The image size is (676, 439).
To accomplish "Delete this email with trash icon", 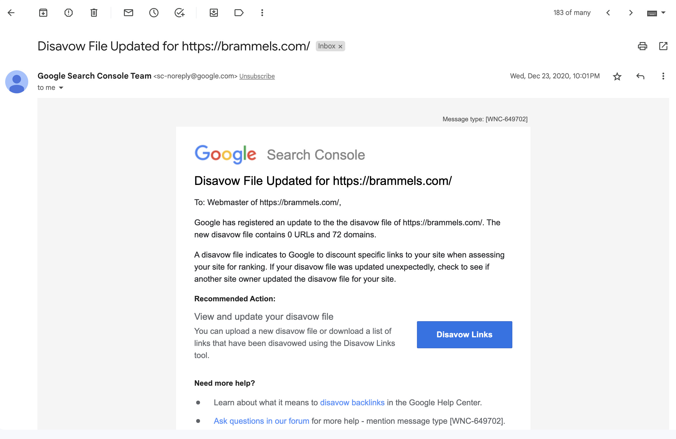I will (x=94, y=13).
